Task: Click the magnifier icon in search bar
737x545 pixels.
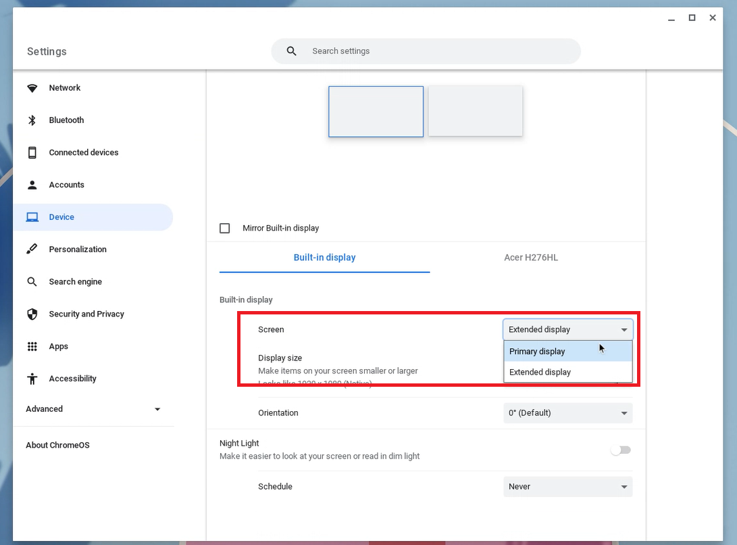Action: click(x=292, y=51)
